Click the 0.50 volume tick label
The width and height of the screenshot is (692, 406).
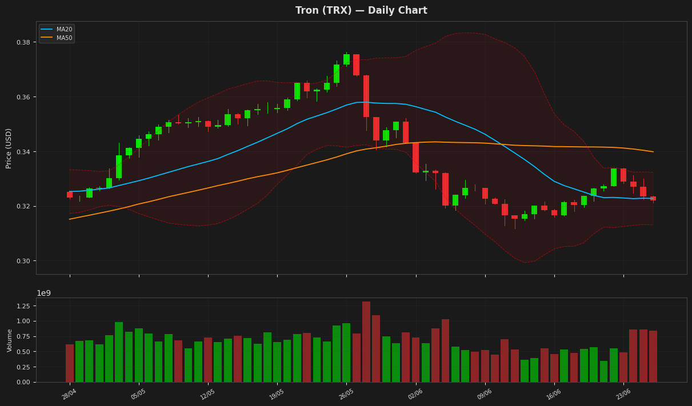[x=24, y=352]
